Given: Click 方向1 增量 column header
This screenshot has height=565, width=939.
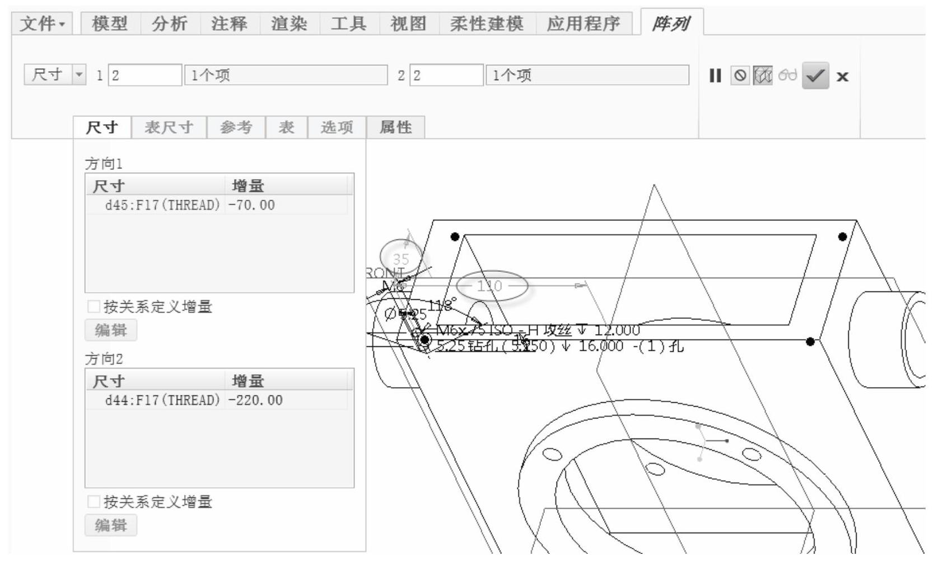Looking at the screenshot, I should (x=287, y=186).
